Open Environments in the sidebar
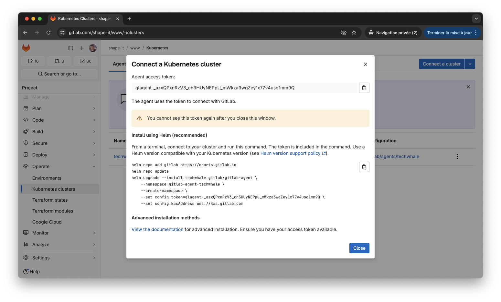 tap(59, 178)
